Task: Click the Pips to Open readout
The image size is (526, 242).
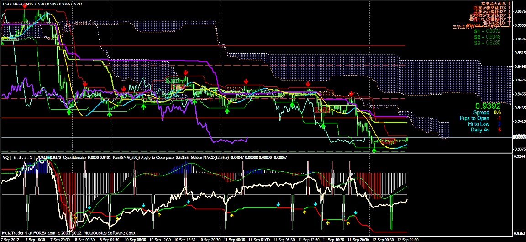Action: point(481,118)
